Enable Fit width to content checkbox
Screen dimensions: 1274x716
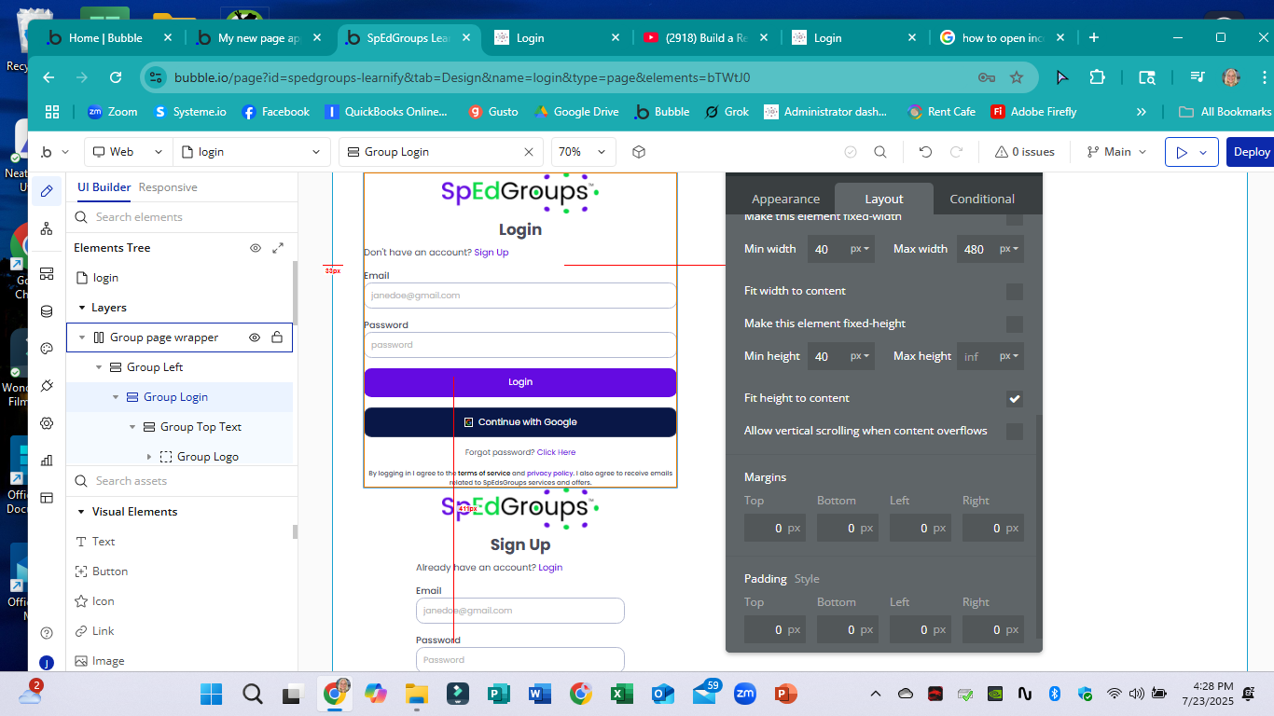click(x=1015, y=292)
